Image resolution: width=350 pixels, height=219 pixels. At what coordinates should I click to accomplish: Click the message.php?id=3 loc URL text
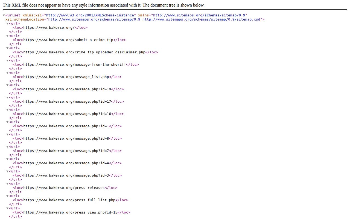point(66,175)
